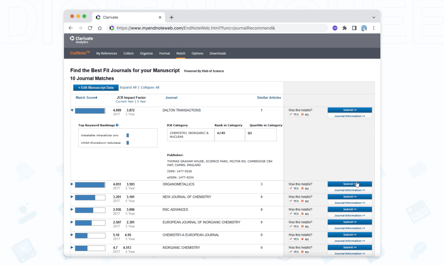
Task: Mark Dalton Transactions result as helpful YES
Action: (294, 115)
